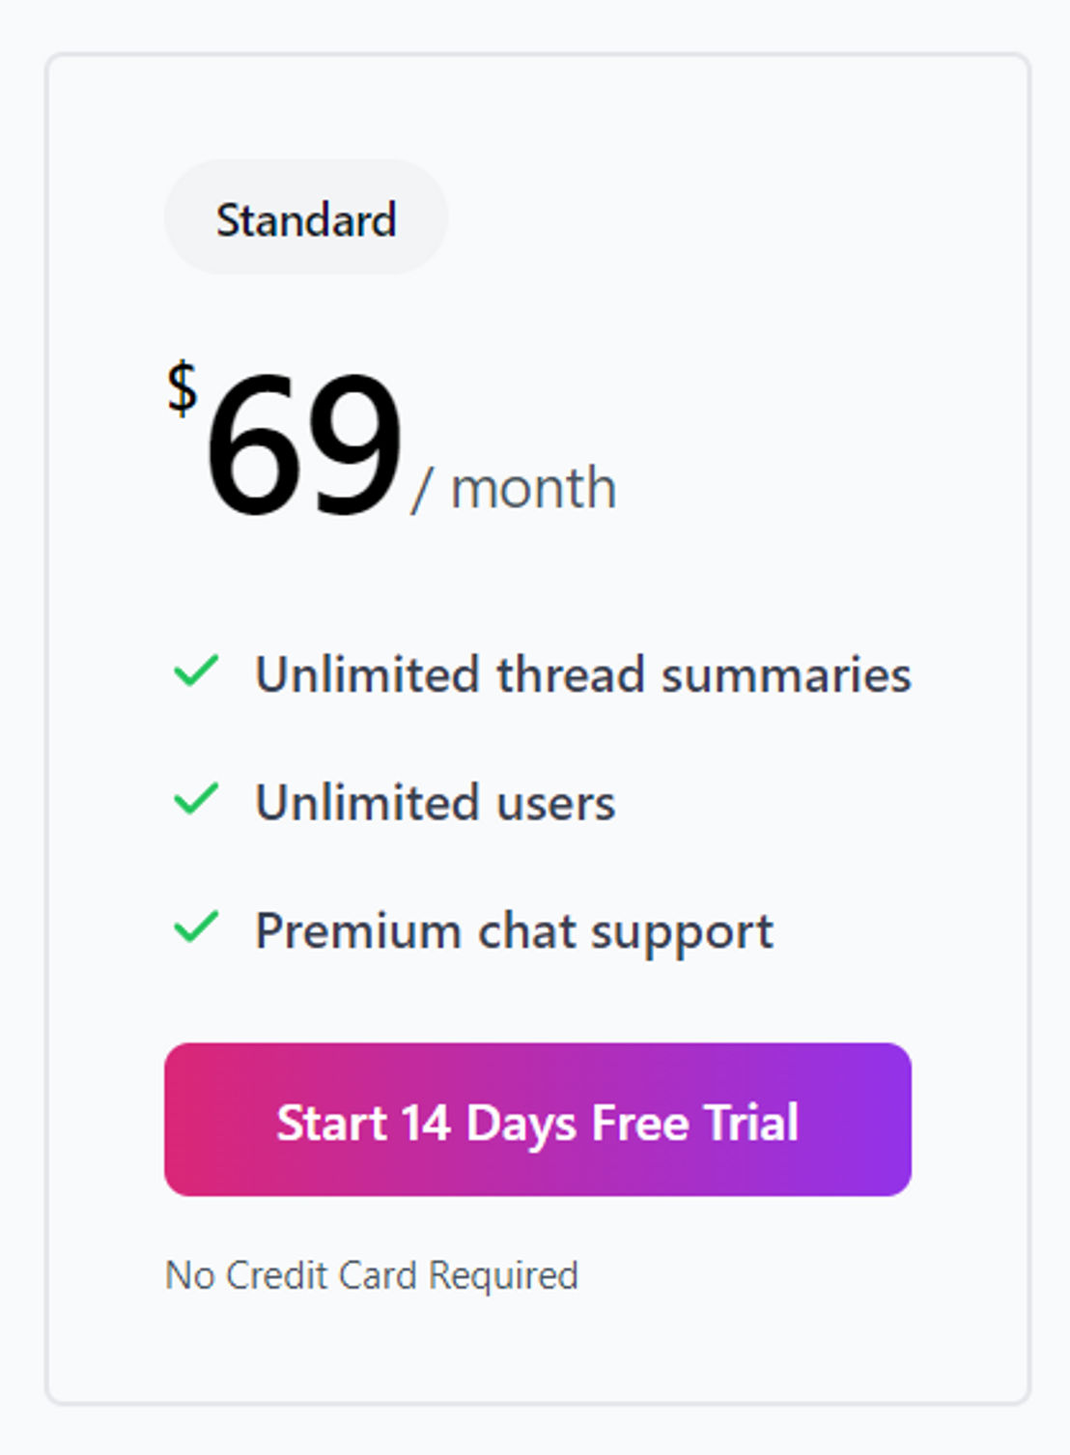
Task: Click the Premium chat support feature text
Action: pos(515,932)
